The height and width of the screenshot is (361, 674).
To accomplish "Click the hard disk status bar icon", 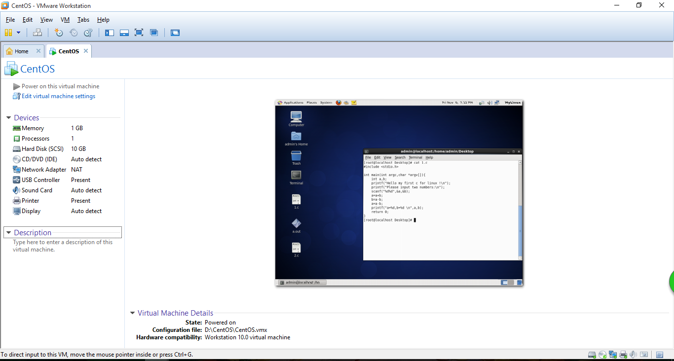I will coord(592,355).
